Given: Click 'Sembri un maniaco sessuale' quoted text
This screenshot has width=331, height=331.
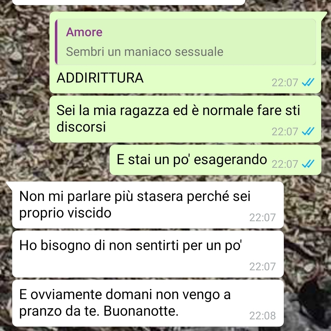Looking at the screenshot, I should point(145,52).
